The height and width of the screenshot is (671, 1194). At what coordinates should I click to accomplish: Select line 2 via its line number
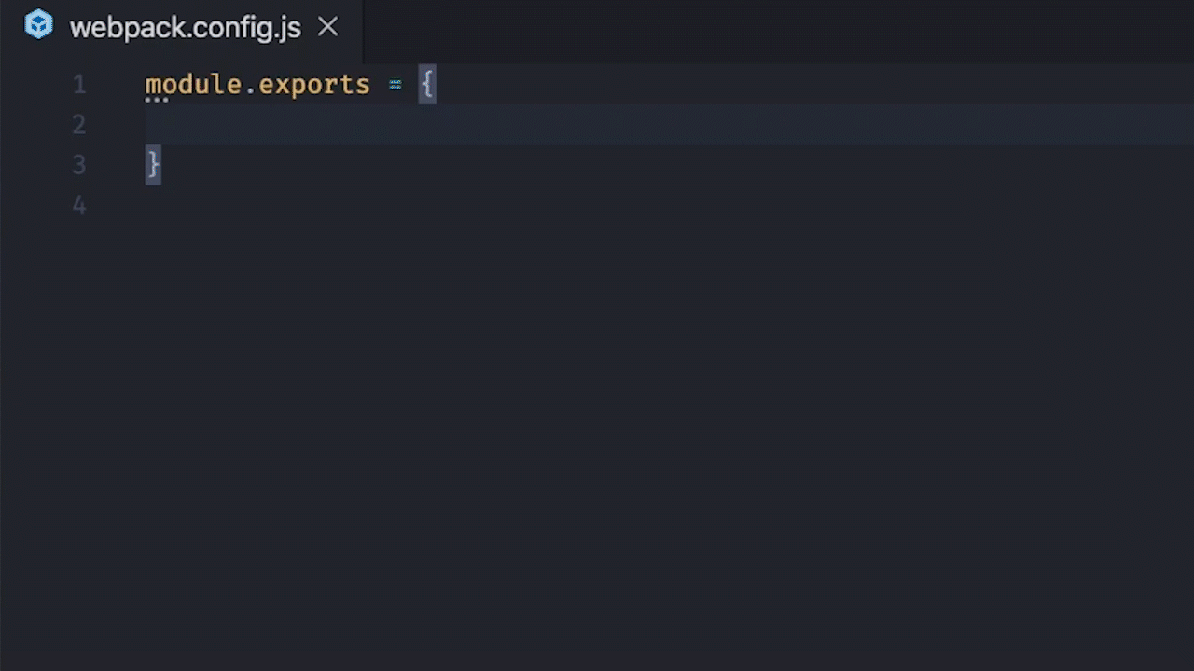pyautogui.click(x=79, y=125)
